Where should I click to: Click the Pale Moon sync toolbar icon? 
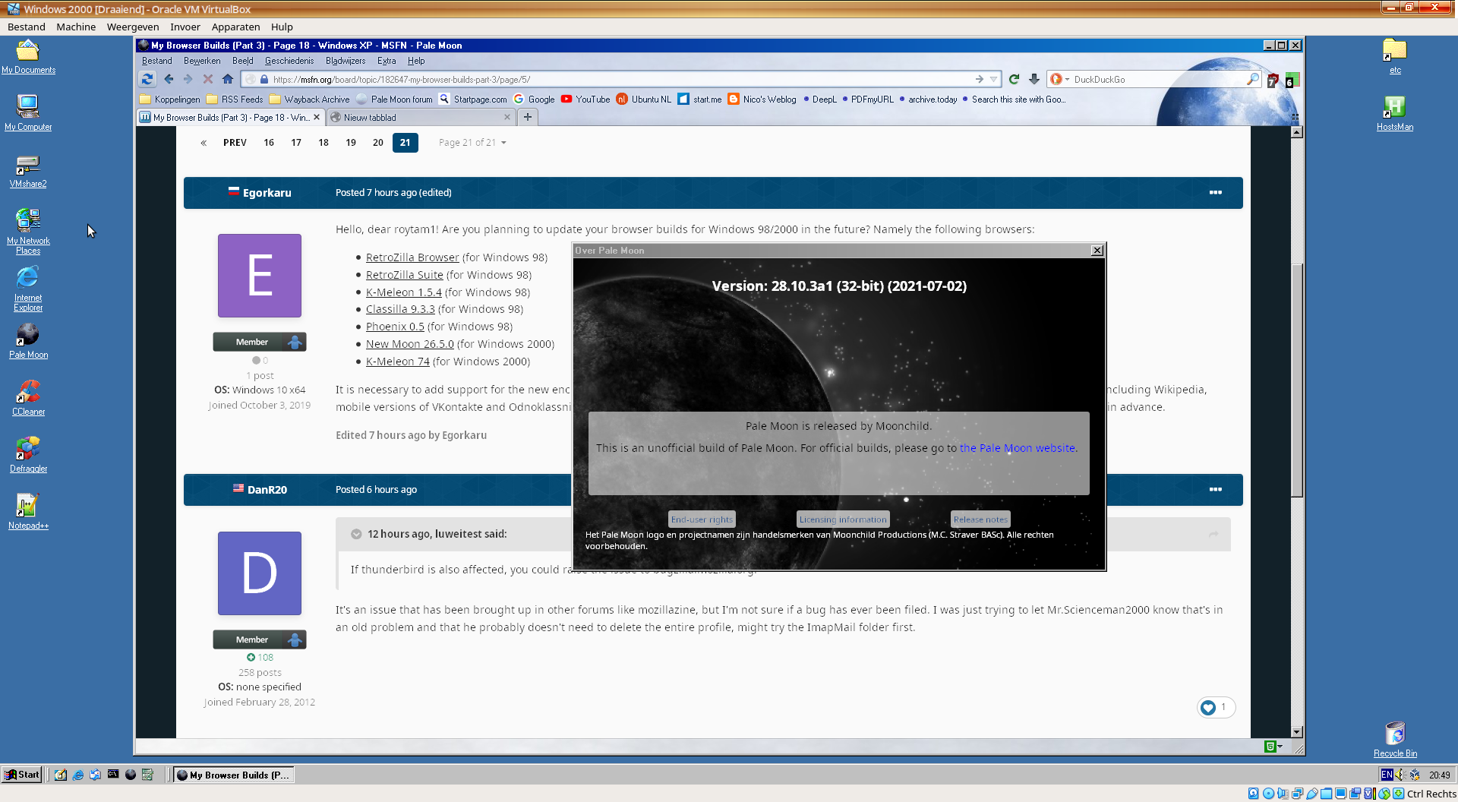click(147, 79)
